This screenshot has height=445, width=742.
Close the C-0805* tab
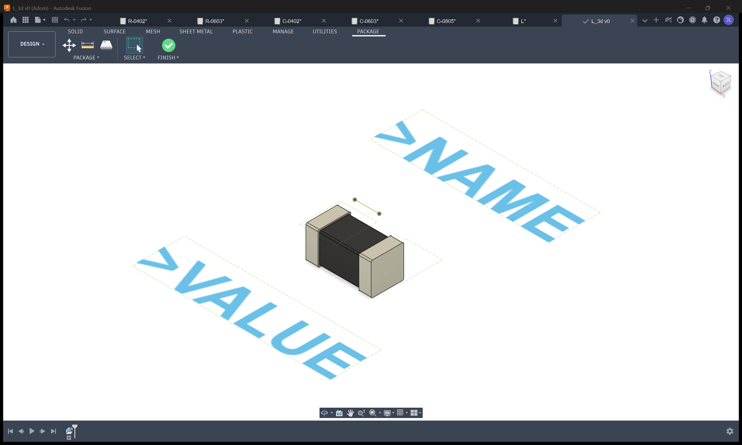[x=478, y=21]
